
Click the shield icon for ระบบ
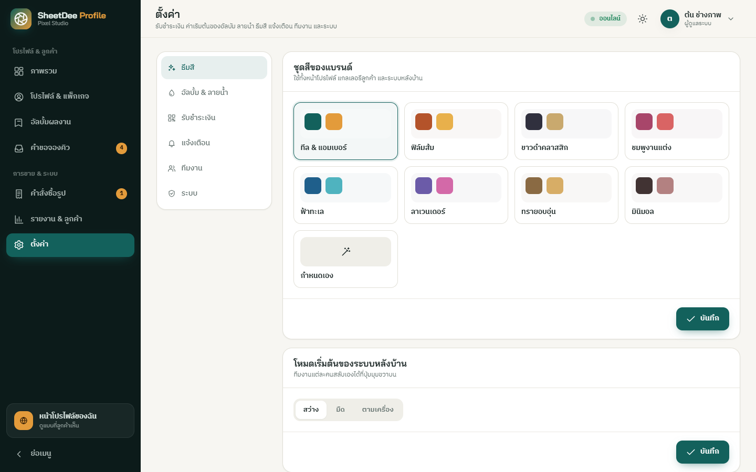click(x=172, y=194)
